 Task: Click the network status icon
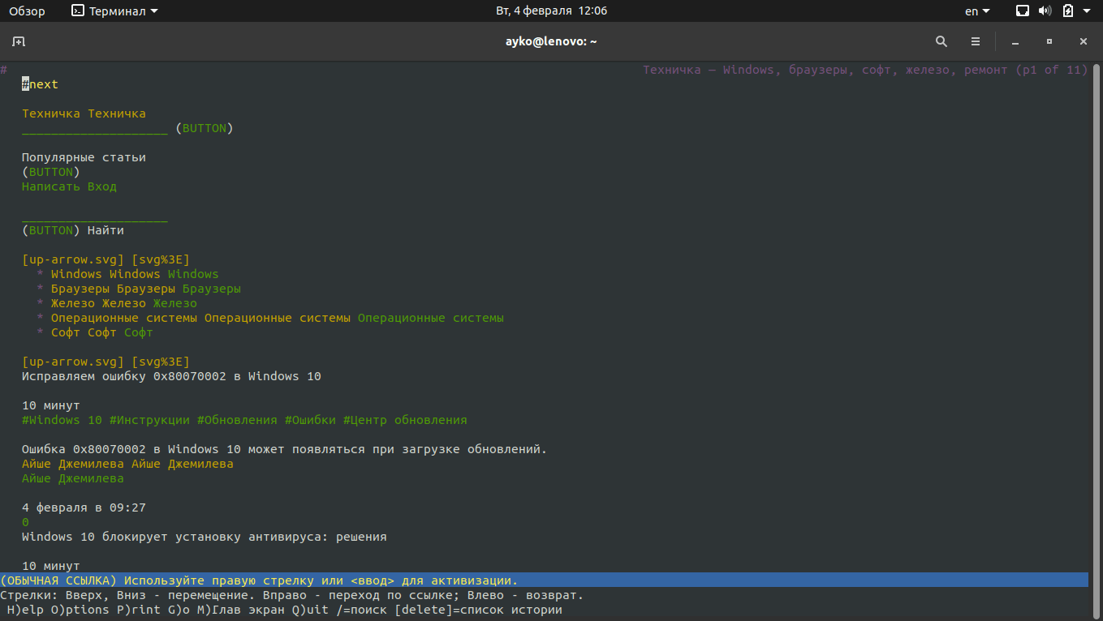point(1023,11)
